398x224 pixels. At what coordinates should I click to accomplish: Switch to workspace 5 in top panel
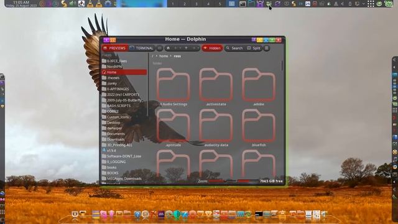tap(220, 4)
